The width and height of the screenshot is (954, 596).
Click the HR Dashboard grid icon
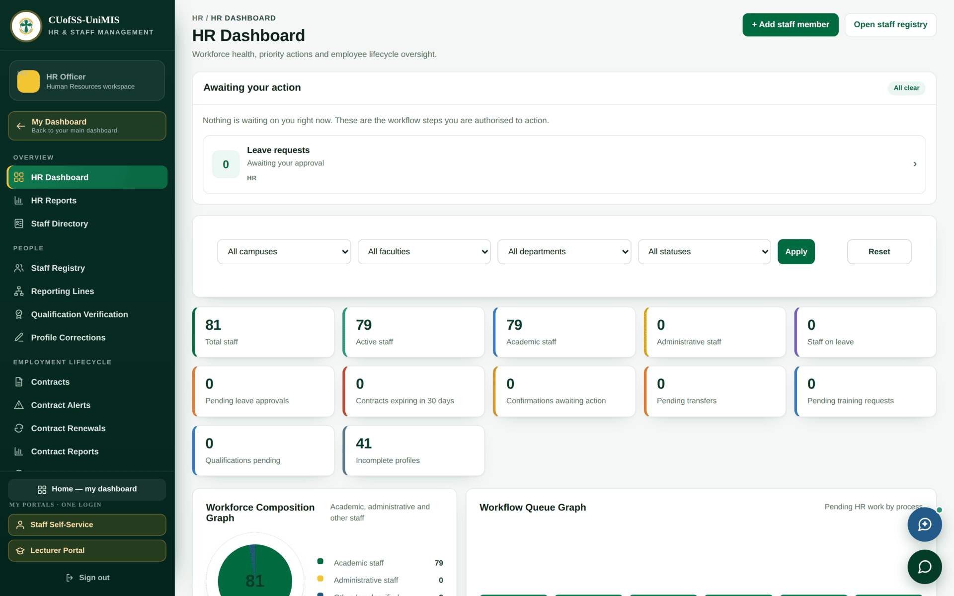tap(19, 177)
